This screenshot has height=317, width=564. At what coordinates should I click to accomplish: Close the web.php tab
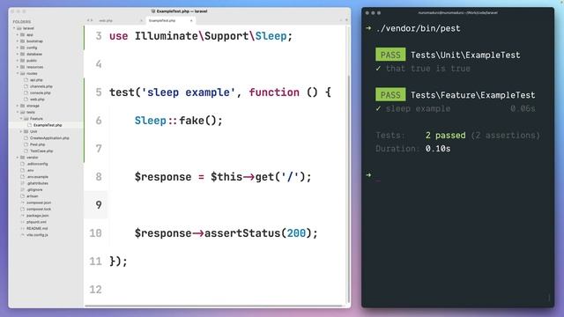point(141,20)
